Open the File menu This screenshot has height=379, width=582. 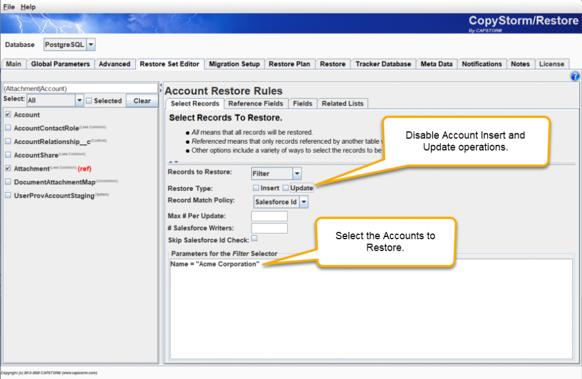9,7
